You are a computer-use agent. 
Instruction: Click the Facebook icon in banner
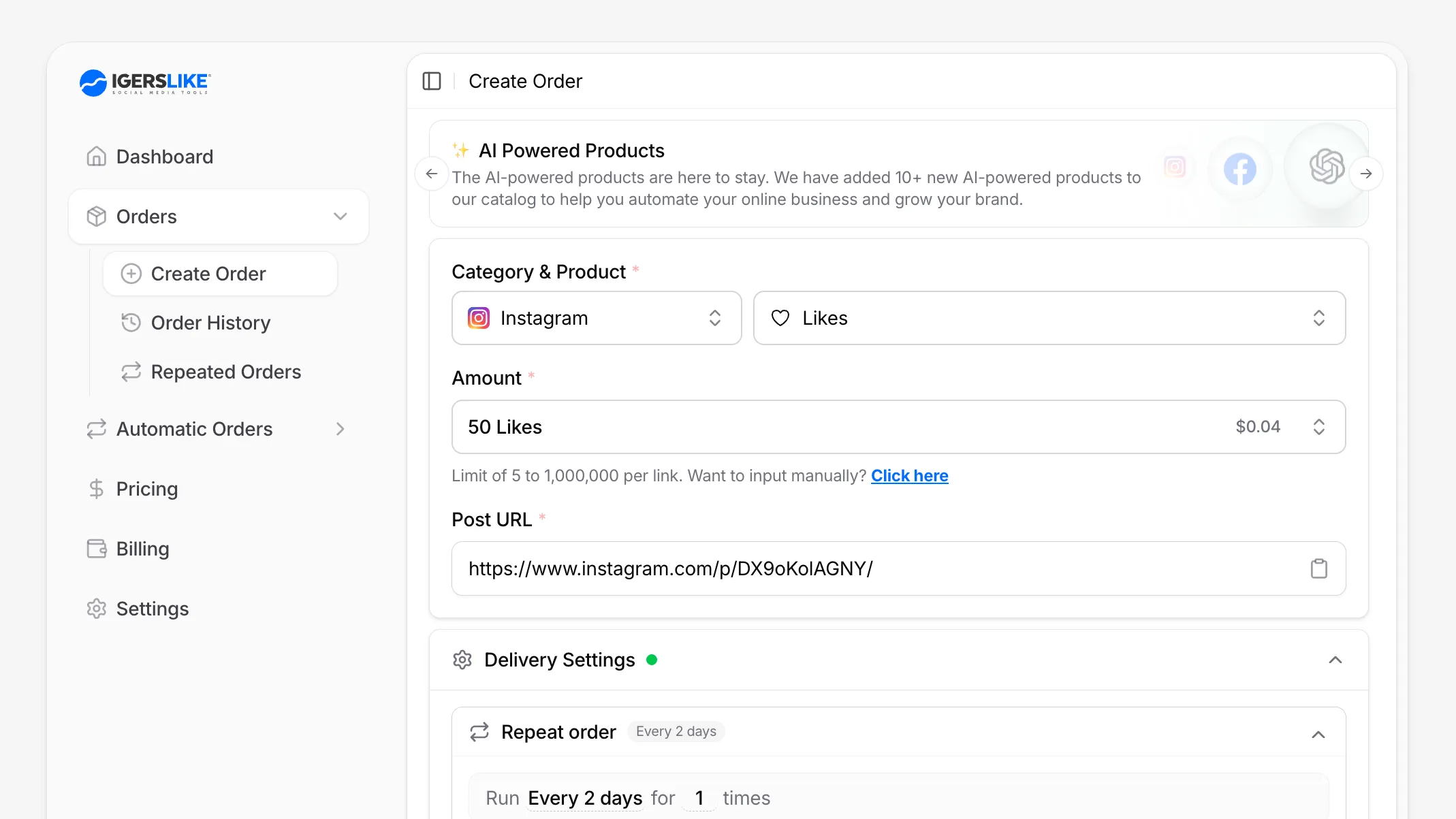(x=1239, y=169)
